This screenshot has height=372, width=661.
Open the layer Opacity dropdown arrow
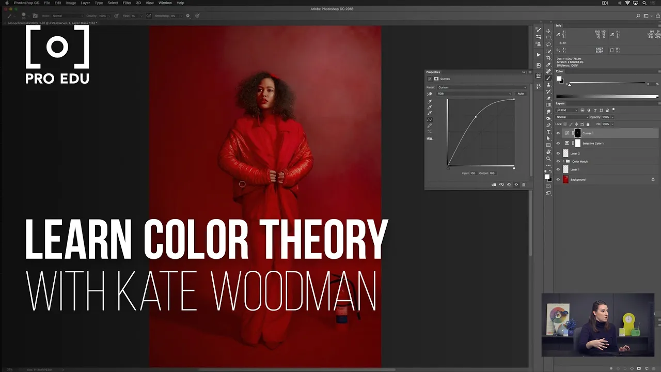[612, 117]
